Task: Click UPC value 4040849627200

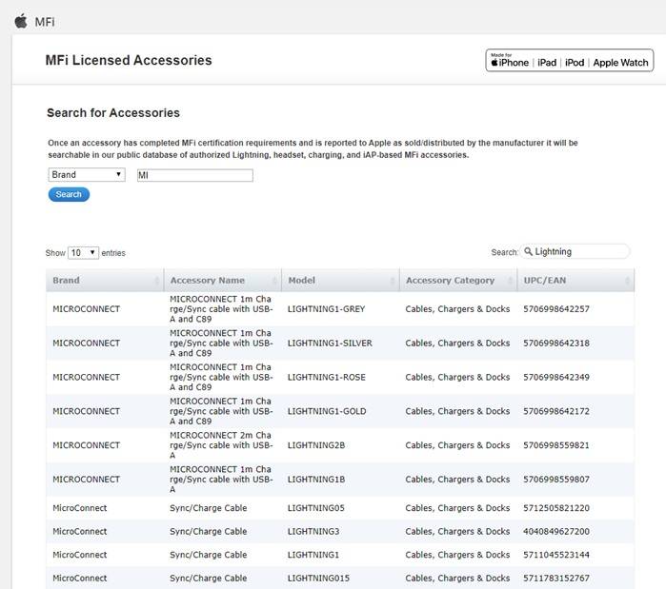Action: 556,531
